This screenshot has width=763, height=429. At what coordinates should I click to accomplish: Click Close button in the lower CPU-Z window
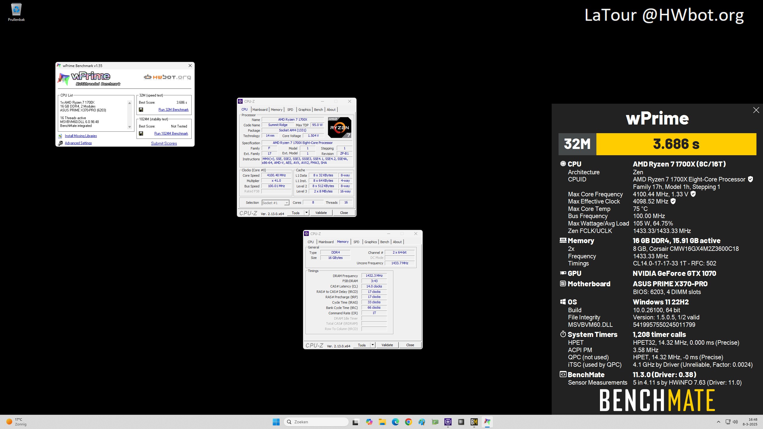tap(410, 345)
